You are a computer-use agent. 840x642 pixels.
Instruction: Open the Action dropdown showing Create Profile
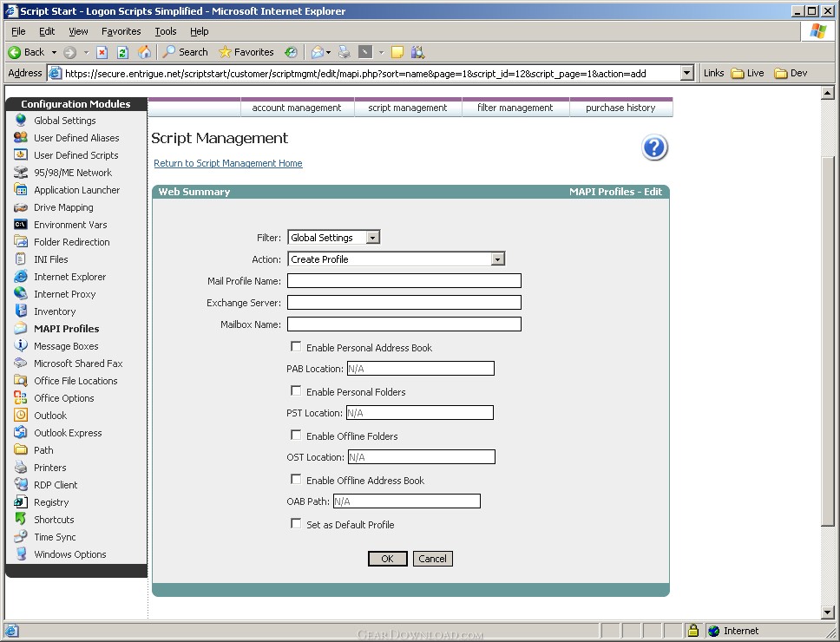(x=396, y=259)
